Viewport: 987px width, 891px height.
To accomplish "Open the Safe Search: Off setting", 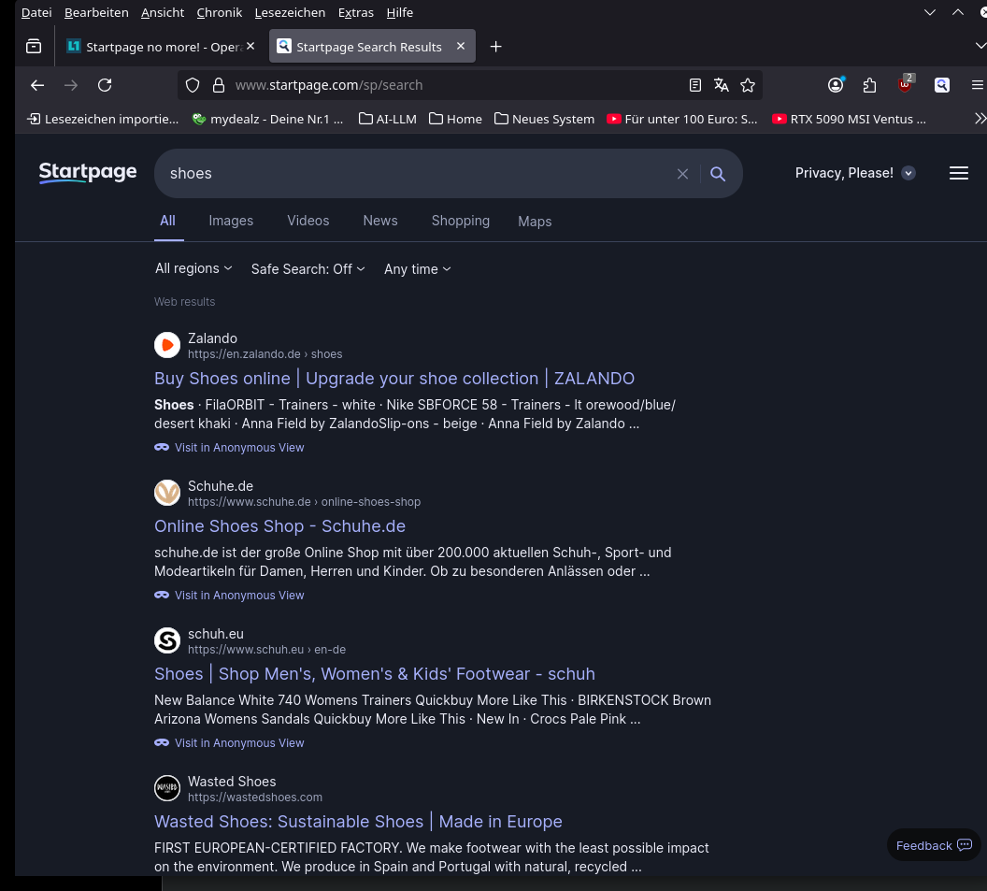I will pyautogui.click(x=308, y=268).
